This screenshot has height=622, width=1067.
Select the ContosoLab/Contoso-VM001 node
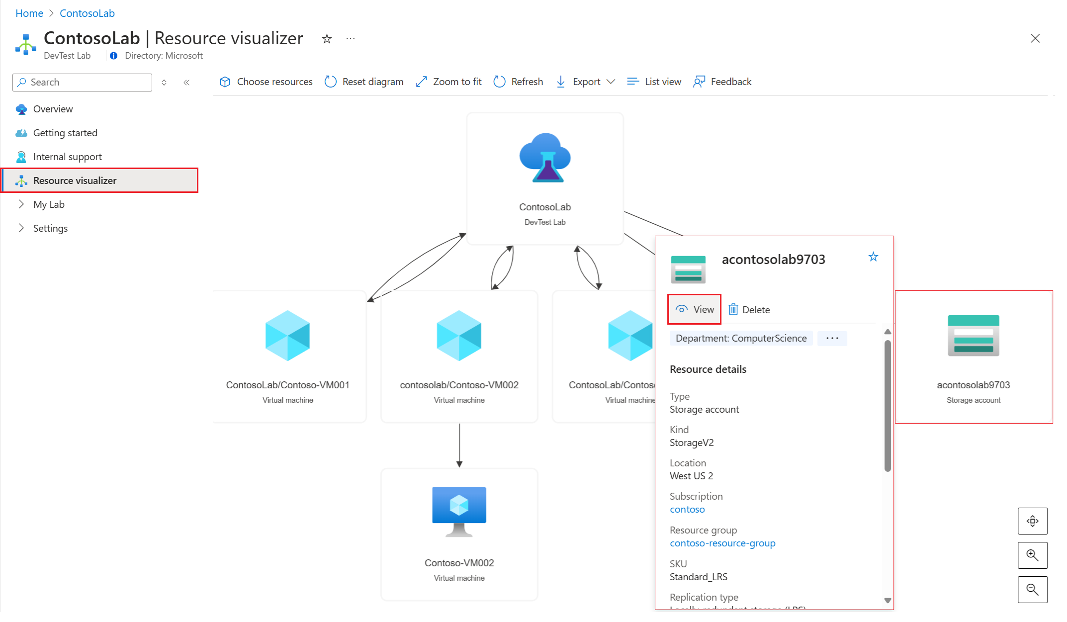point(290,356)
